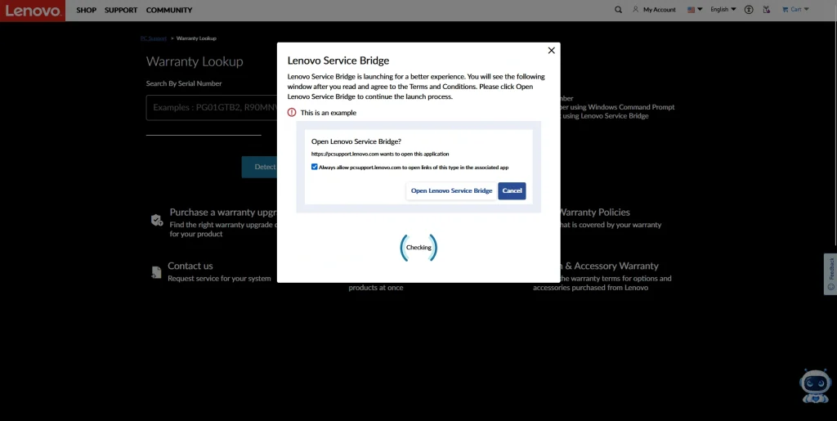Click the This is an example text
This screenshot has height=421, width=837.
tap(329, 113)
